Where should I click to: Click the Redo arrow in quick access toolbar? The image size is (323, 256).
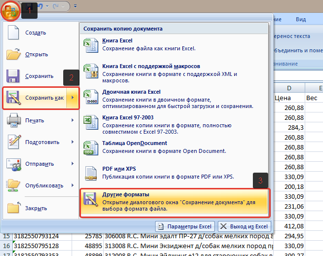coord(56,6)
